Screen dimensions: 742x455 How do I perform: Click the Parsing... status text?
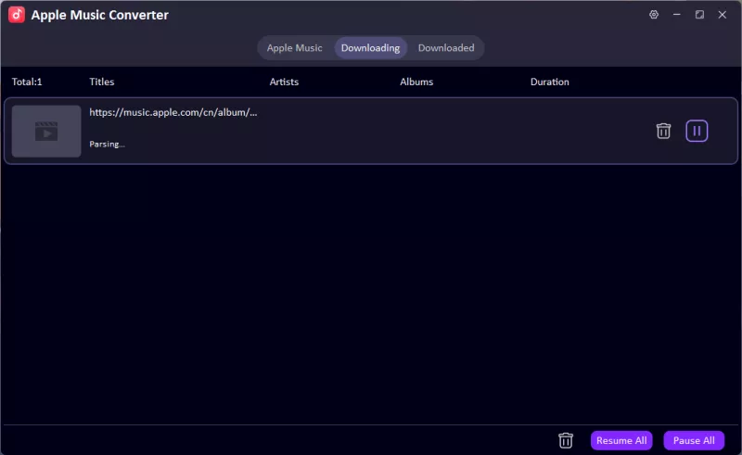(107, 145)
